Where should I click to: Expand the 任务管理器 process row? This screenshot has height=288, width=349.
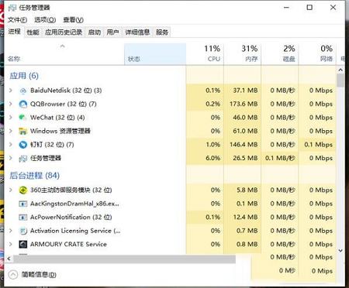tap(11, 158)
